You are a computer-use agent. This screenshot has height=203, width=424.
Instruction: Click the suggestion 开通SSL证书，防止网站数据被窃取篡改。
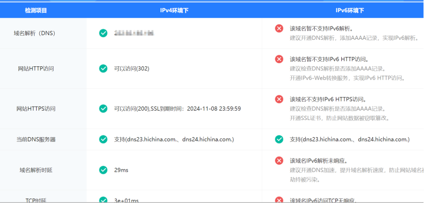(x=340, y=118)
